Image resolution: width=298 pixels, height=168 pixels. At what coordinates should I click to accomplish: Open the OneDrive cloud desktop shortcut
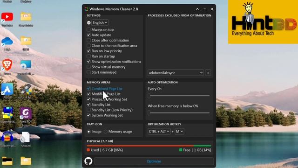pyautogui.click(x=7, y=42)
